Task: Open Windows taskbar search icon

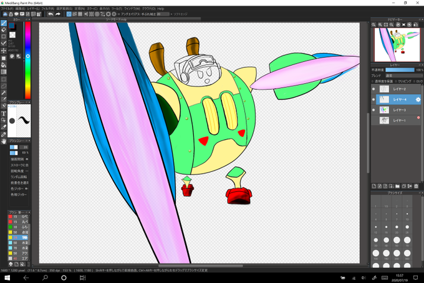Action: pyautogui.click(x=45, y=278)
